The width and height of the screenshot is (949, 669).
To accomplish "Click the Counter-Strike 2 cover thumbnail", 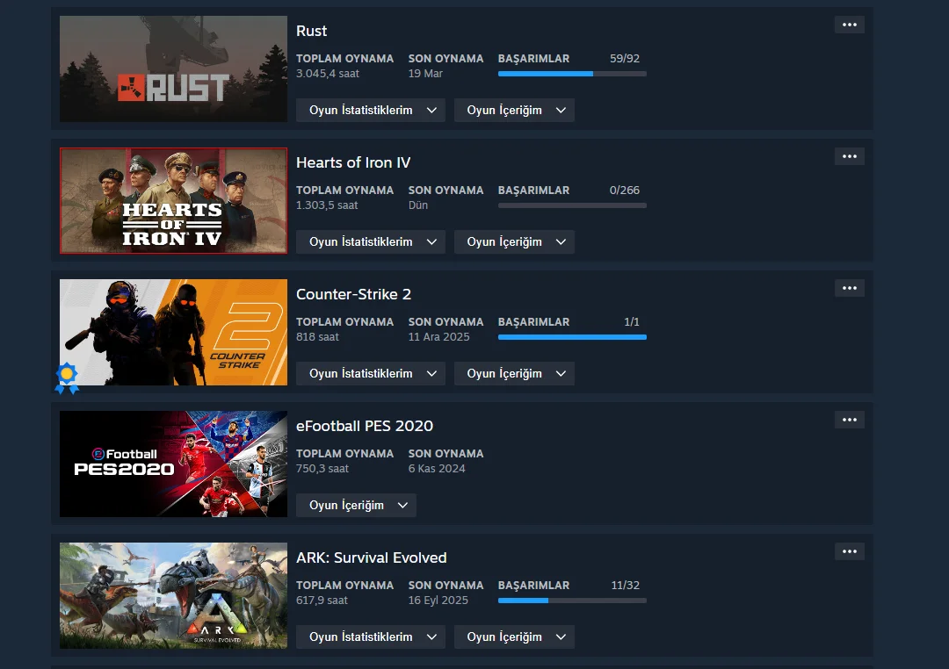I will [173, 332].
